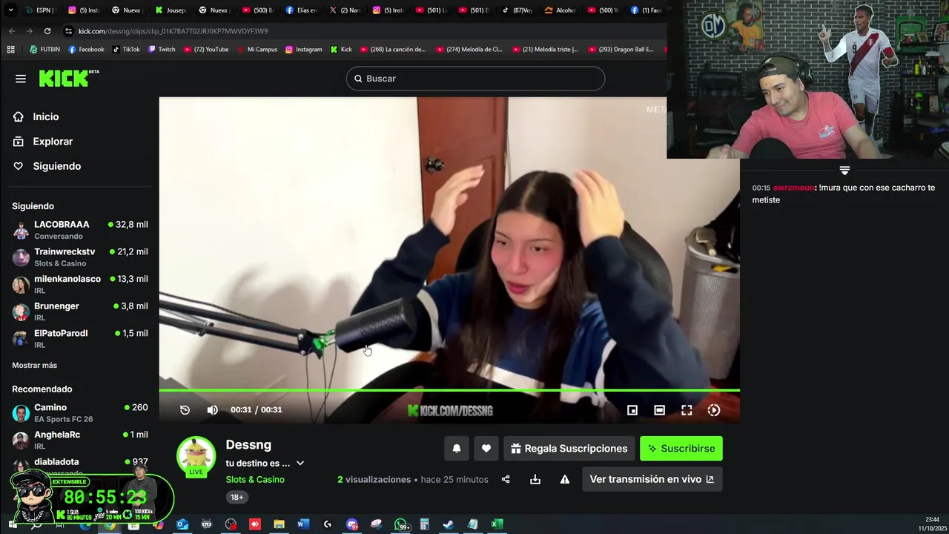Open Dessng avatar with LIVE badge
Image resolution: width=949 pixels, height=534 pixels.
pos(196,456)
